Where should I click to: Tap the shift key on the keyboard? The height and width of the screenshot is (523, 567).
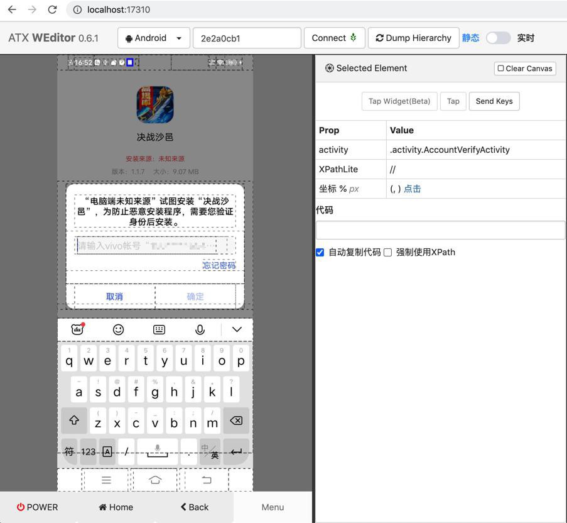click(x=74, y=421)
